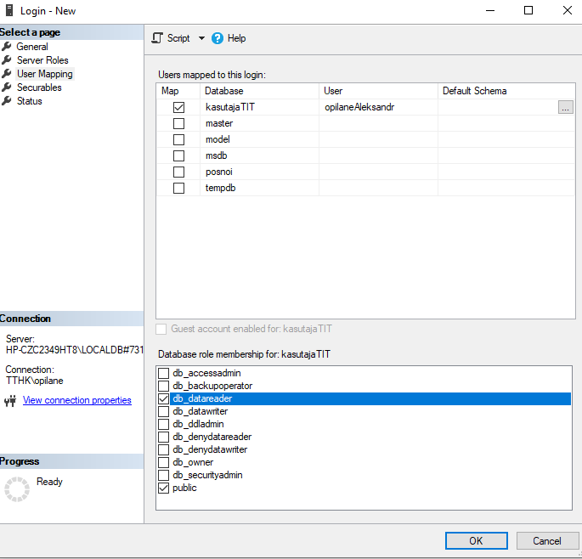Click the Securables wrench icon
Screen dimensions: 582x559
pyautogui.click(x=7, y=88)
